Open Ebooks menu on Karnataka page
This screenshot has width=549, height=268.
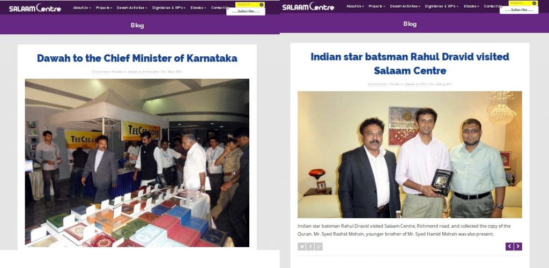click(198, 8)
